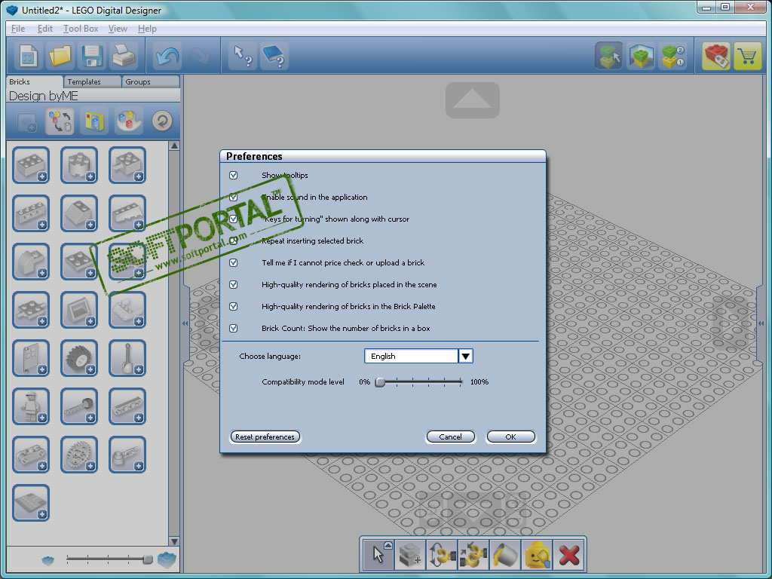
Task: Open the File menu
Action: [18, 29]
